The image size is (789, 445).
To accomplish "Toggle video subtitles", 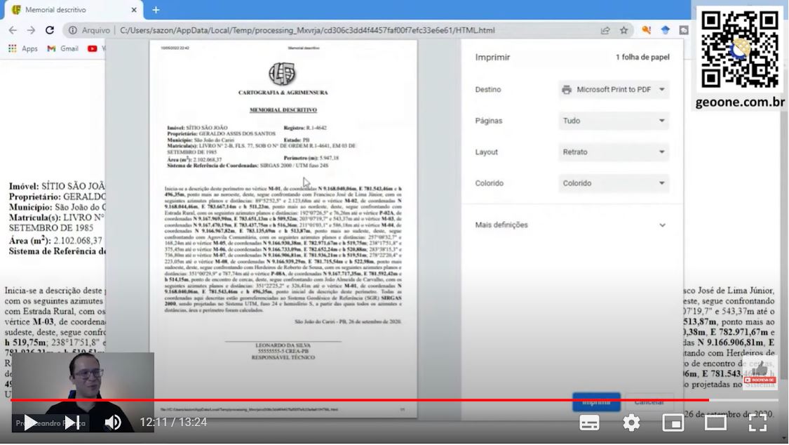I will (589, 423).
